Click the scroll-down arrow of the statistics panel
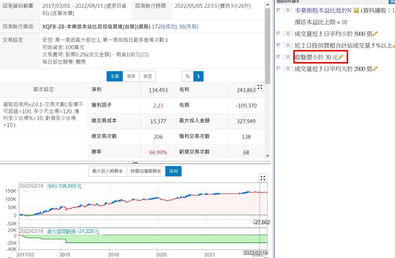Image resolution: width=395 pixels, height=258 pixels. click(x=267, y=156)
